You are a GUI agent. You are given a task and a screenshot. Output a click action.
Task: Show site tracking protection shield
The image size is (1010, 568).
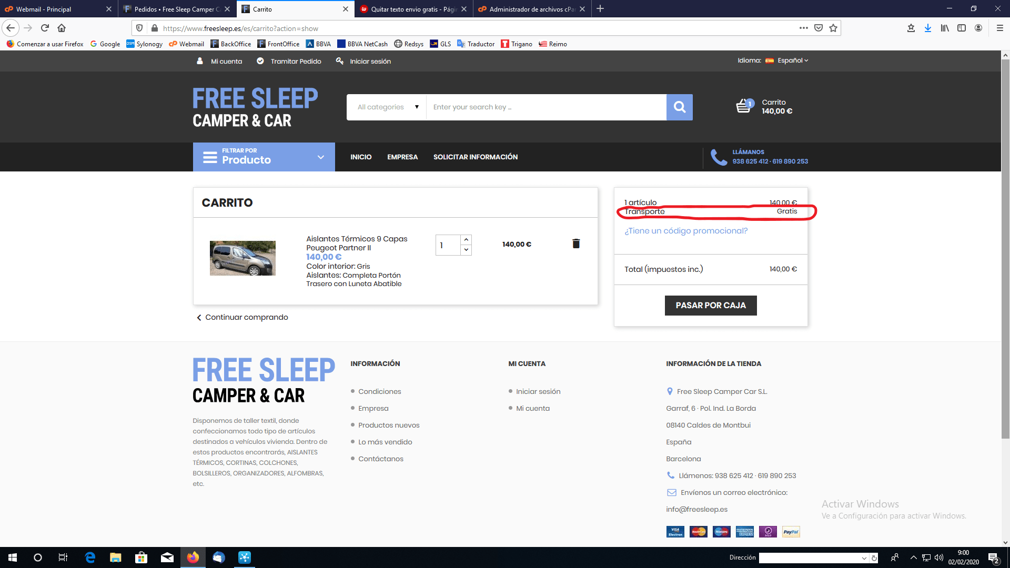[x=139, y=28]
